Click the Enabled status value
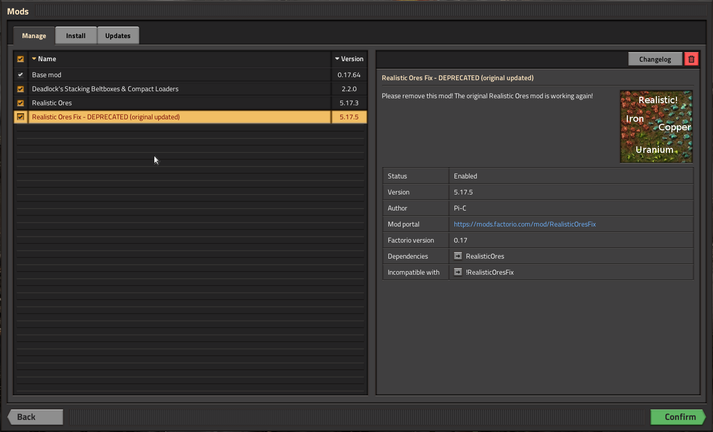713x432 pixels. [465, 176]
